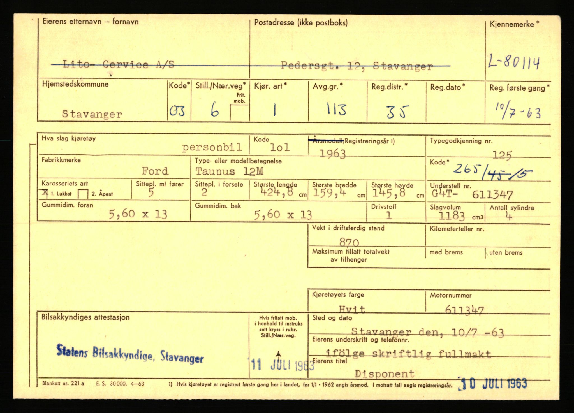574x413 pixels.
Task: Click the 'Kilometerteller nr.' label
Action: coord(457,229)
